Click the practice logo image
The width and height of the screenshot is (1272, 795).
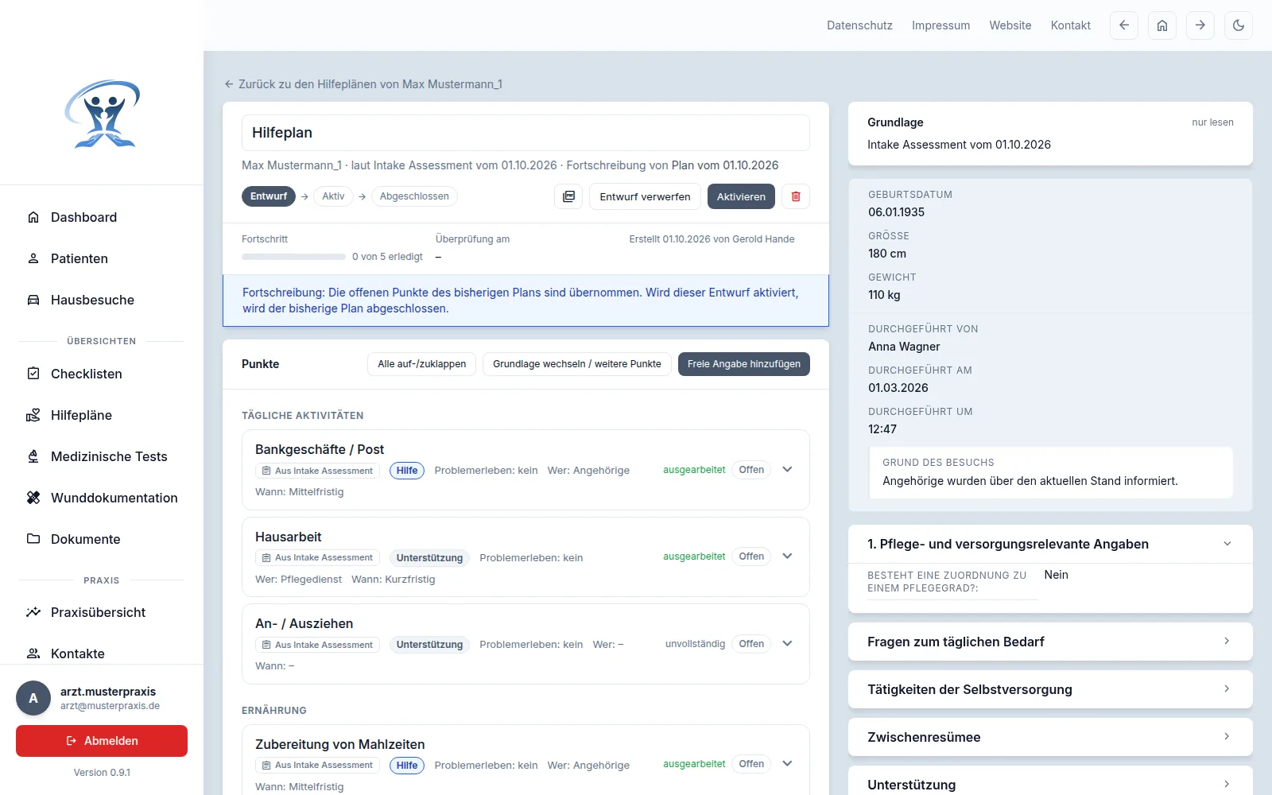[102, 114]
